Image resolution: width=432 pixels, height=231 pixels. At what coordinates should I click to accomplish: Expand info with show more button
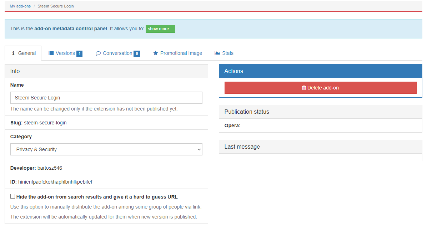tap(160, 29)
